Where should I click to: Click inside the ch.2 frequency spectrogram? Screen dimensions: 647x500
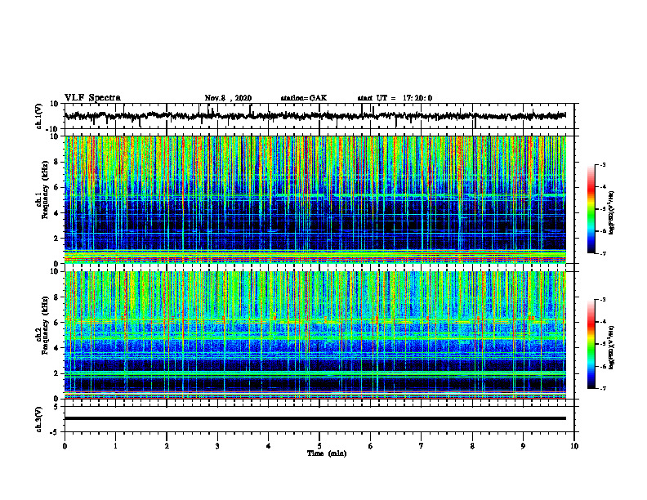[315, 335]
